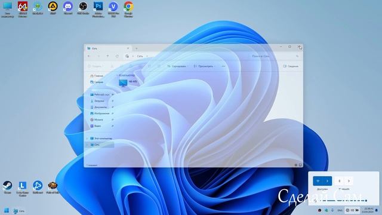
Task: Expand the Этот компьютер tree node
Action: click(x=87, y=139)
